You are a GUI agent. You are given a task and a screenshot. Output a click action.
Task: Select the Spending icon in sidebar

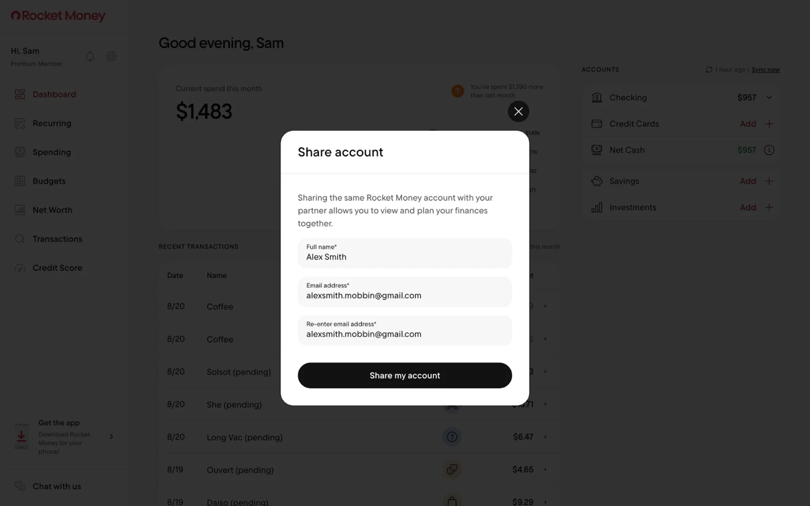[19, 152]
